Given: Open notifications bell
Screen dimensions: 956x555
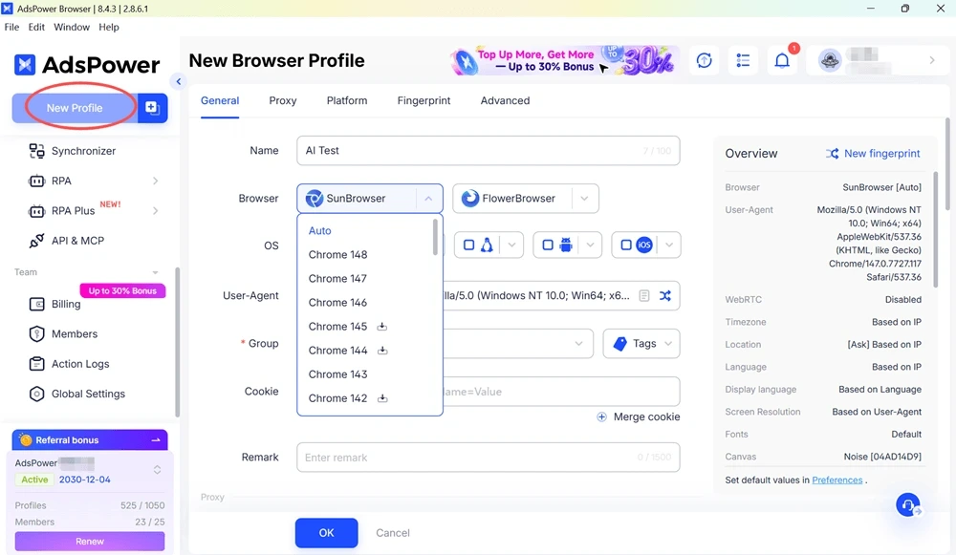Looking at the screenshot, I should [782, 60].
